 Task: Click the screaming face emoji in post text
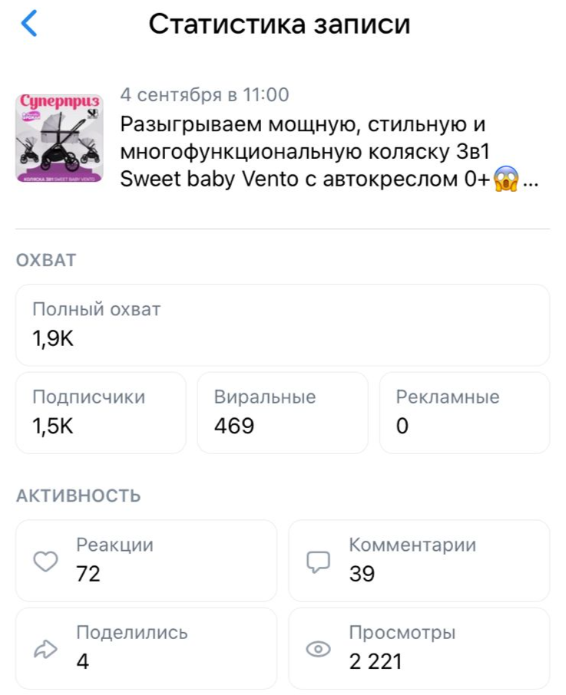[x=505, y=179]
